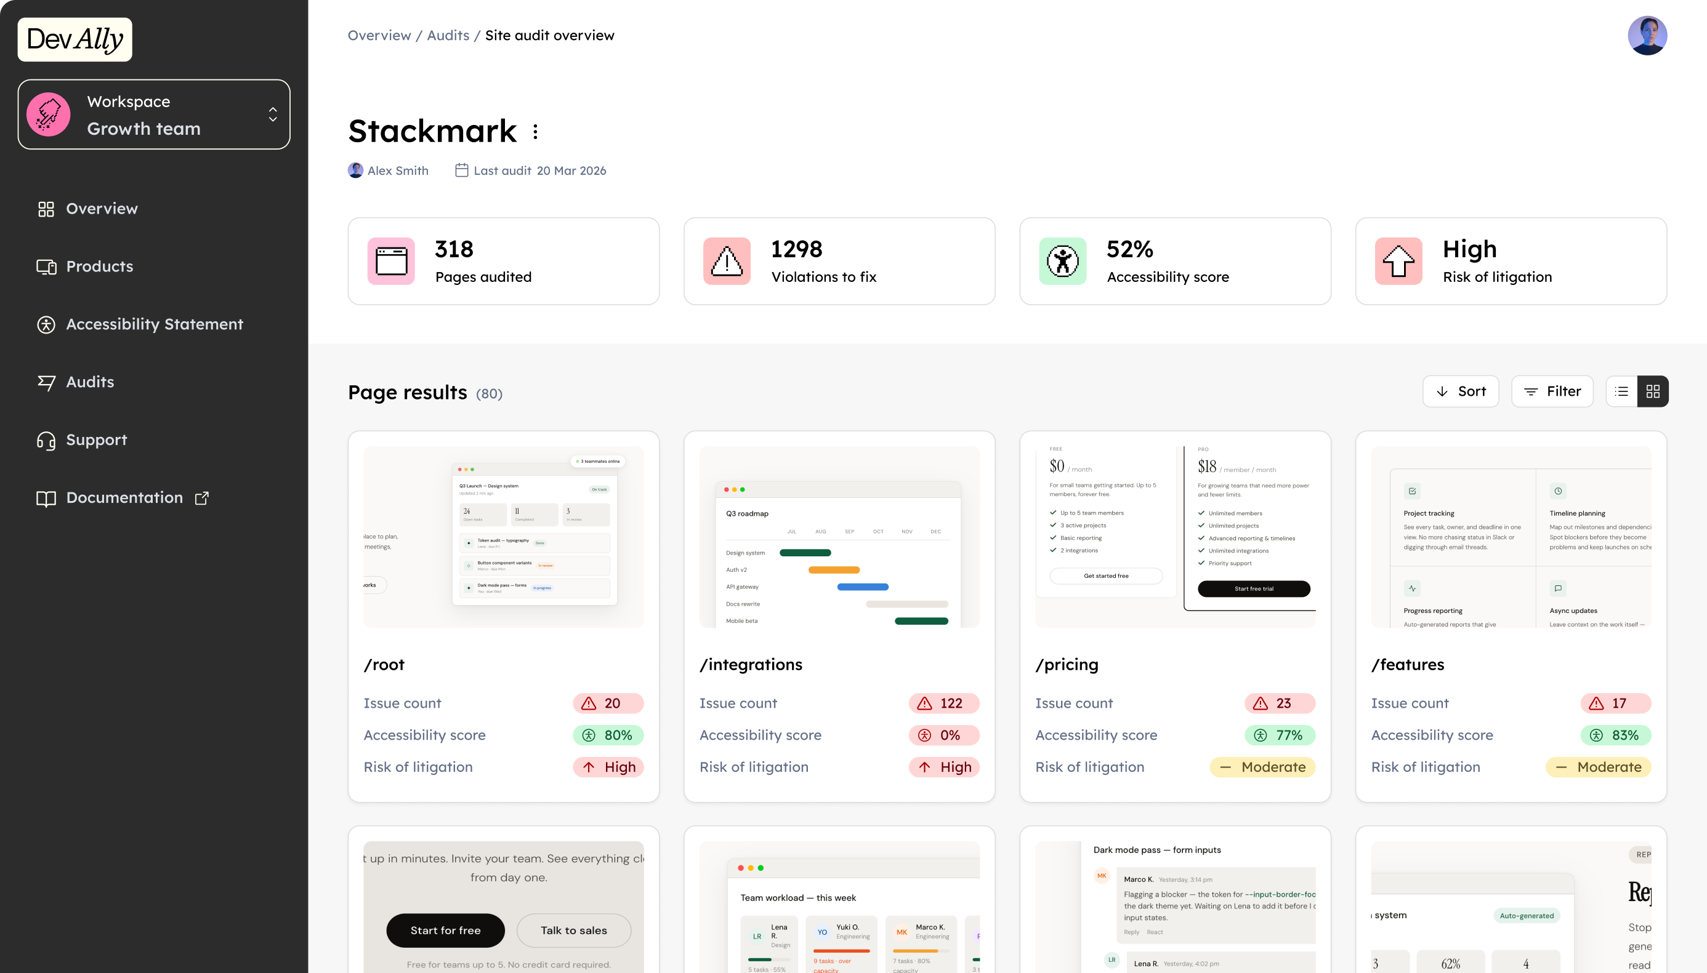Open the Stackmark three-dot options menu

click(536, 132)
